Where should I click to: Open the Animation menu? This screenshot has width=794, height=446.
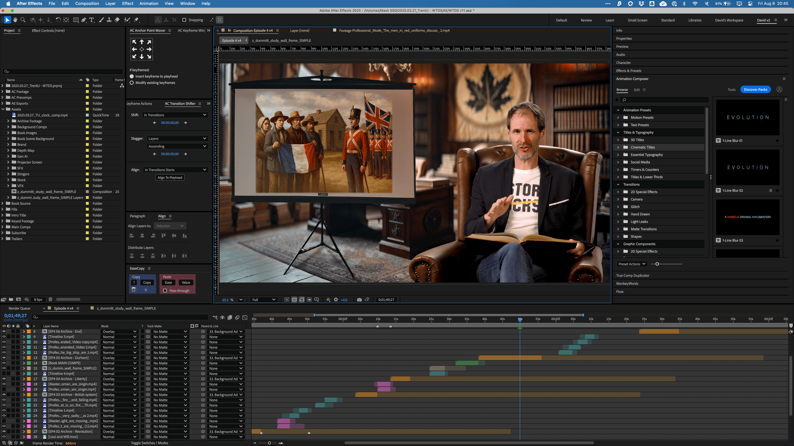coord(149,3)
